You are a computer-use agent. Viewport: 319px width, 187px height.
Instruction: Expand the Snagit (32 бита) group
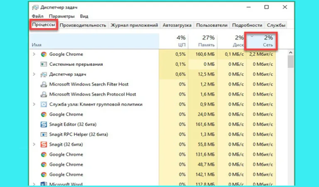34,144
